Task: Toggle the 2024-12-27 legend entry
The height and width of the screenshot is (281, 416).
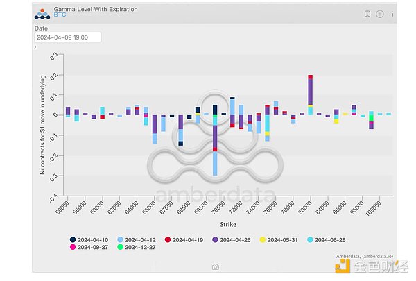Action: (142, 247)
